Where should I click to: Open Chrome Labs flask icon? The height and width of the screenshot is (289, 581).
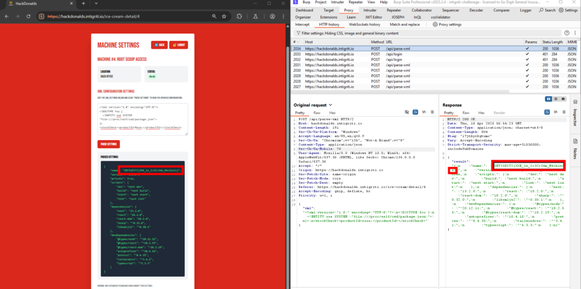coord(256,16)
